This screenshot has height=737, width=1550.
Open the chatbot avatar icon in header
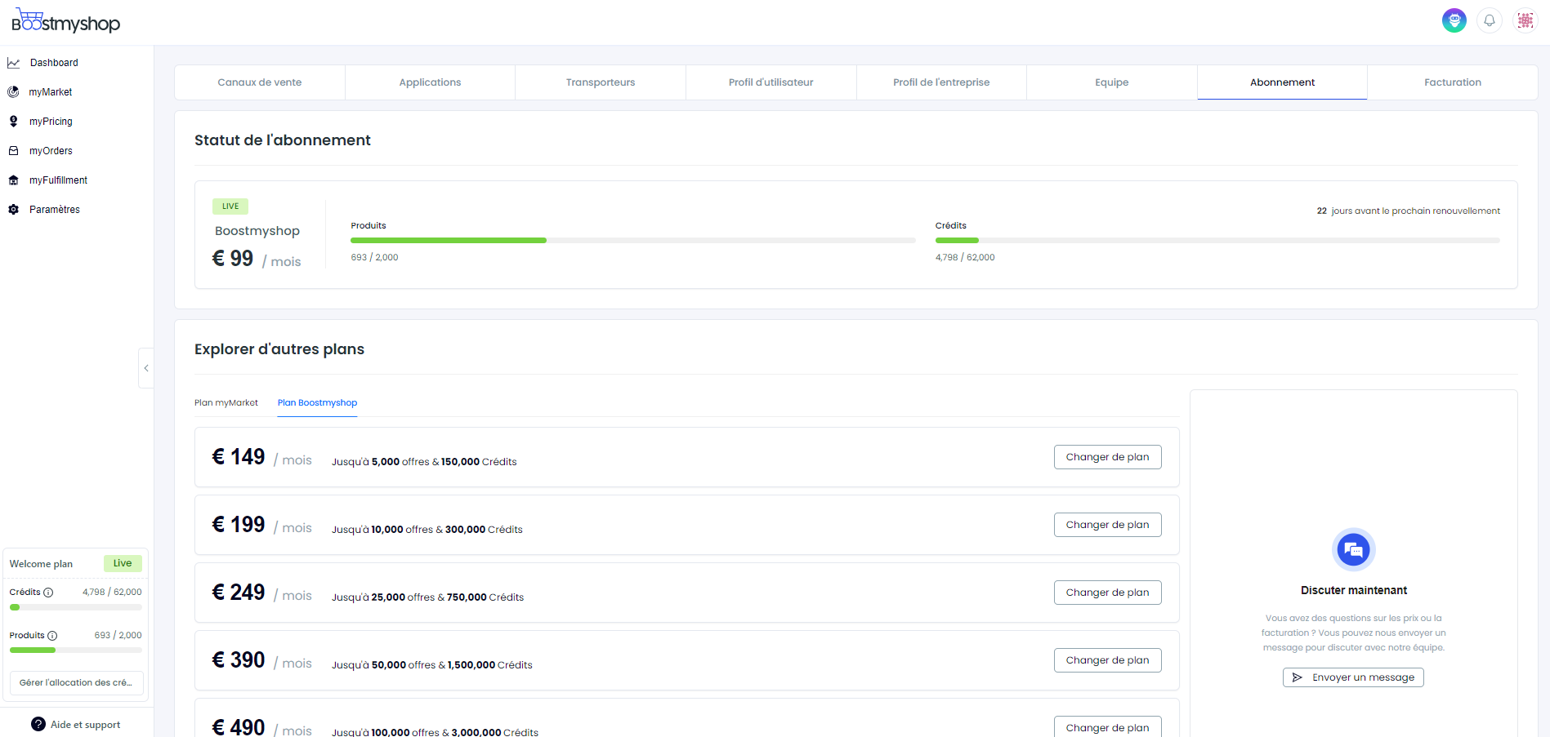[x=1454, y=20]
